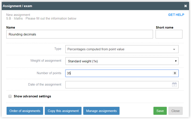191x119 pixels.
Task: Increase points using stepper up arrow
Action: tap(175, 72)
